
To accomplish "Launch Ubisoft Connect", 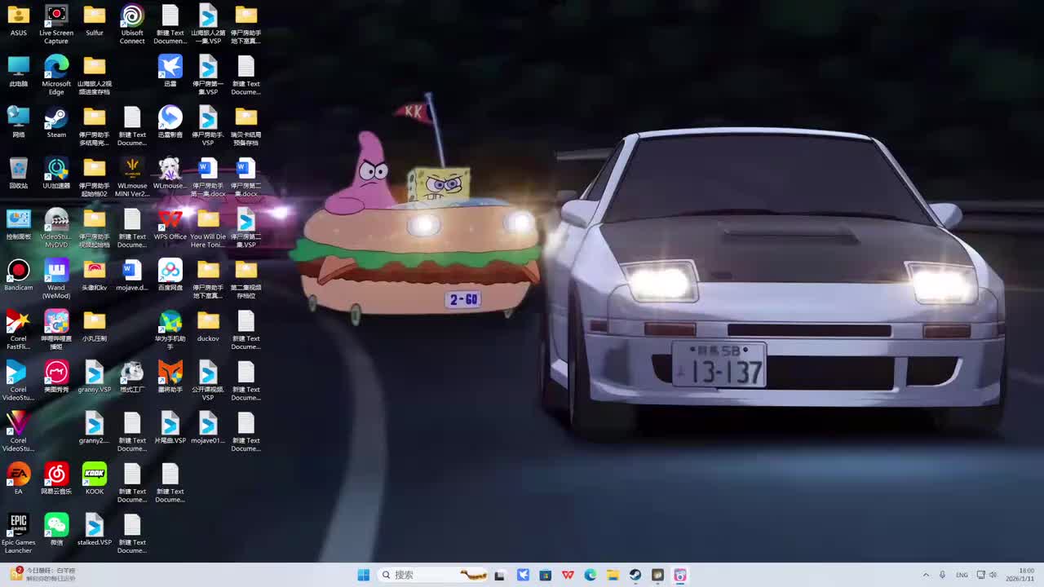I will point(132,24).
